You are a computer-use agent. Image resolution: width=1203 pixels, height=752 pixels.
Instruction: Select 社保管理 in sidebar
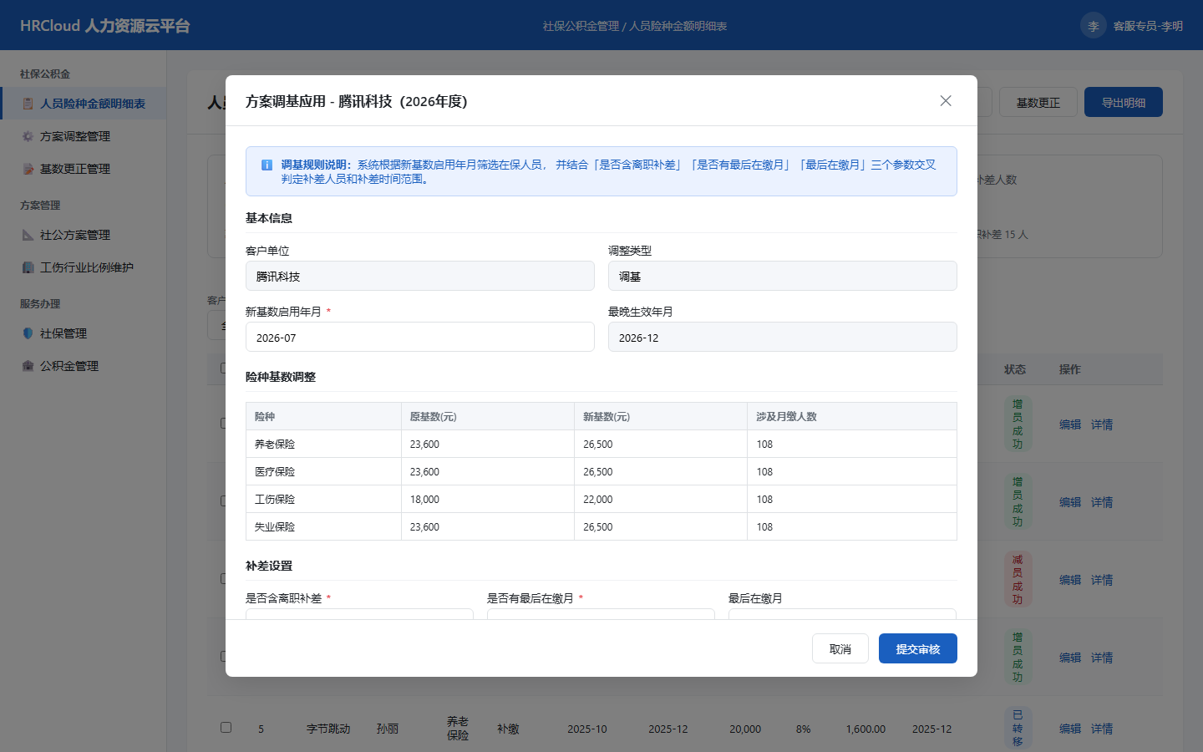[x=84, y=333]
